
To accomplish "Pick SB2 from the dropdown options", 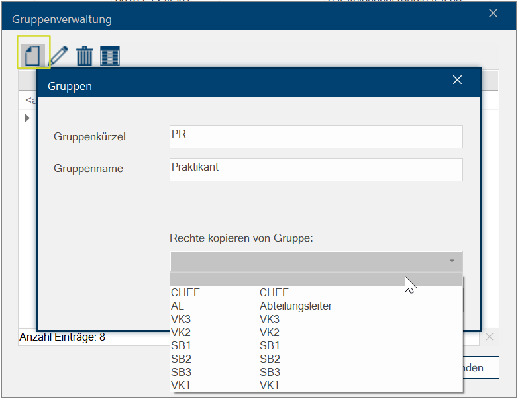I will click(x=316, y=359).
